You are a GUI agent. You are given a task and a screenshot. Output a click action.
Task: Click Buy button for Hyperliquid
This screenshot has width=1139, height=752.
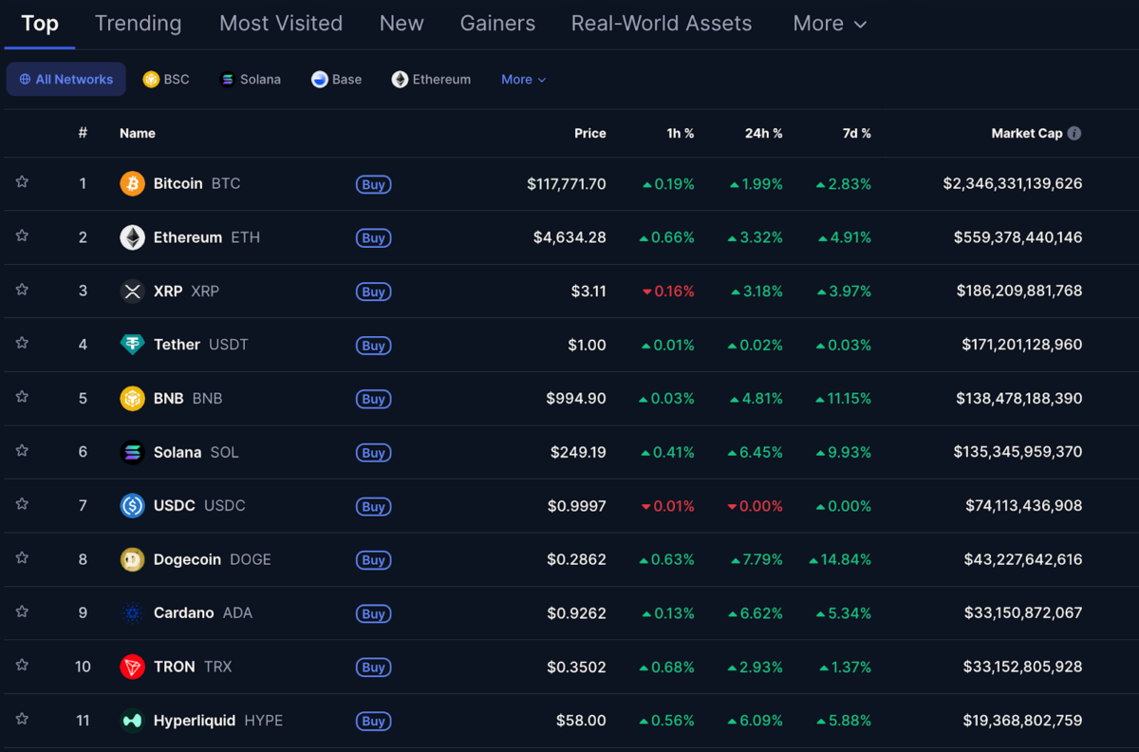point(374,721)
